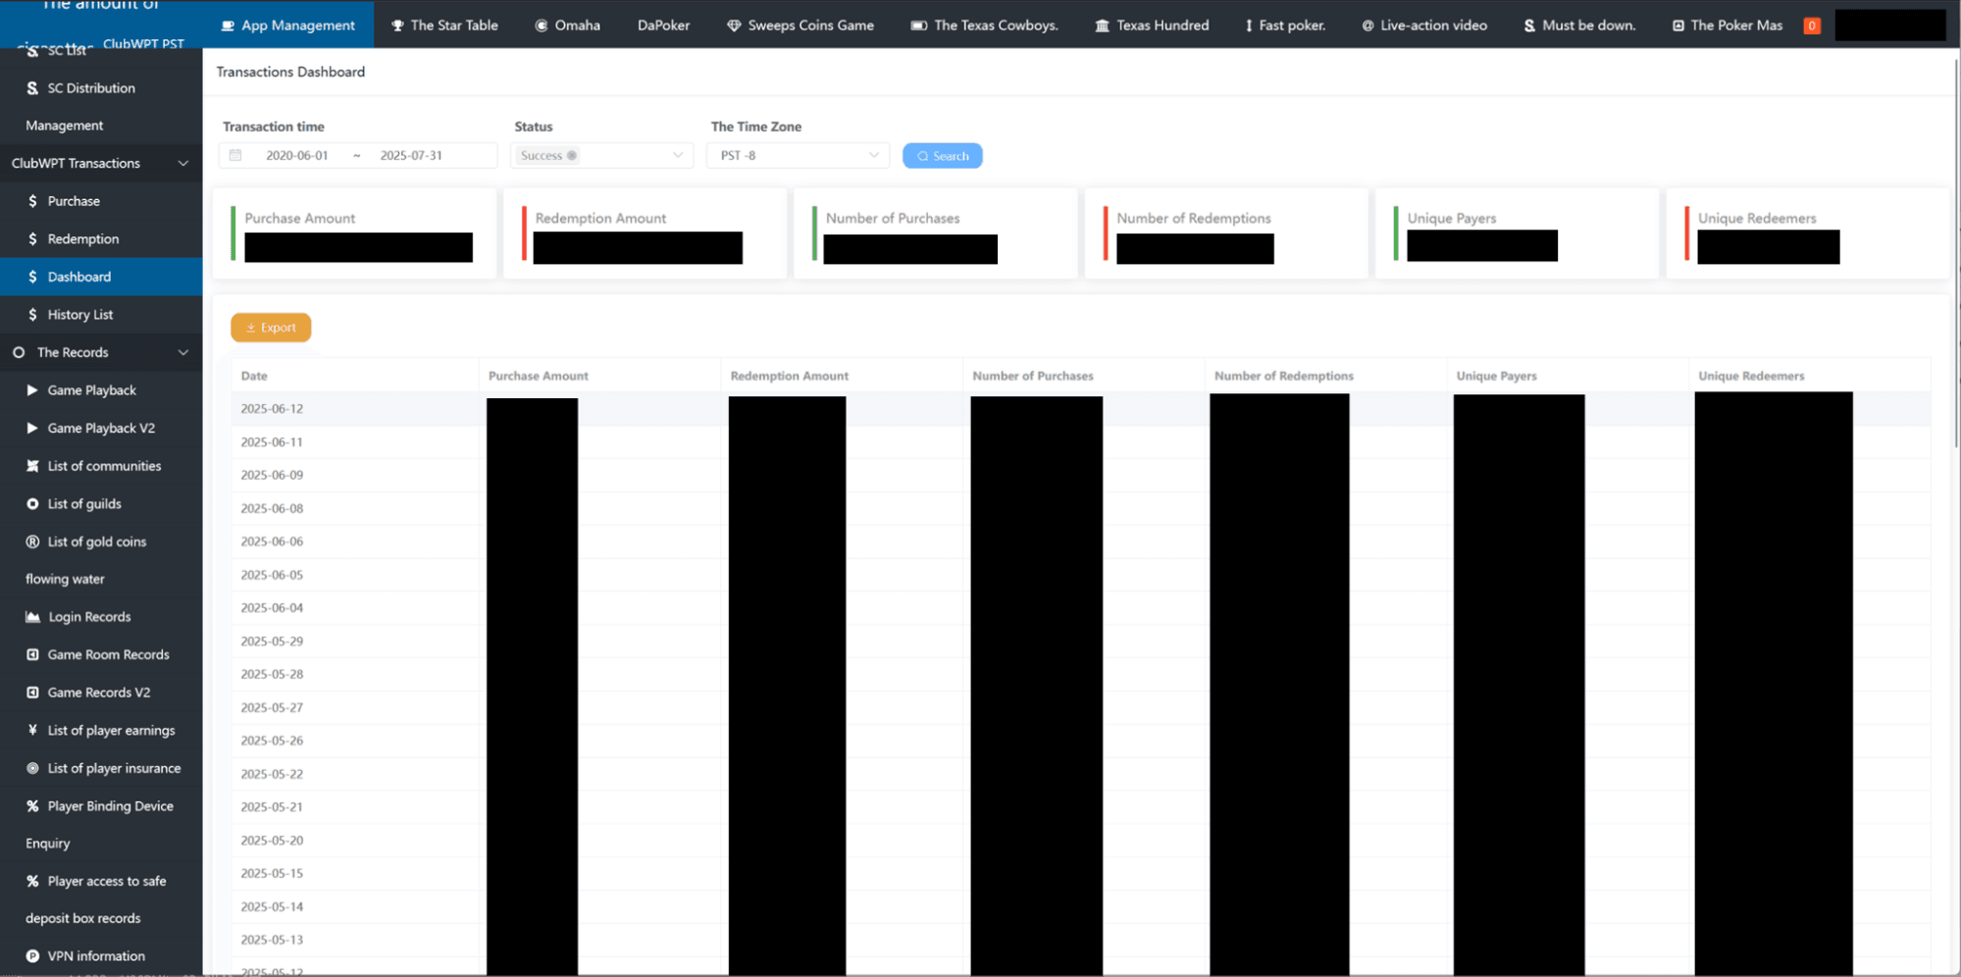Click the calendar icon in Transaction time
This screenshot has width=1961, height=977.
coord(235,155)
